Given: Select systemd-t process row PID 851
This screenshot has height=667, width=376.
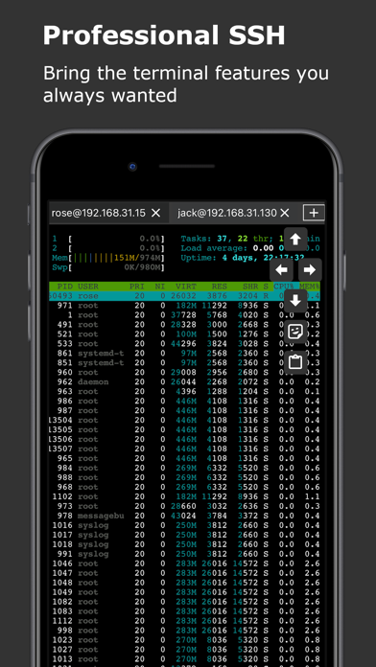Looking at the screenshot, I should click(184, 363).
